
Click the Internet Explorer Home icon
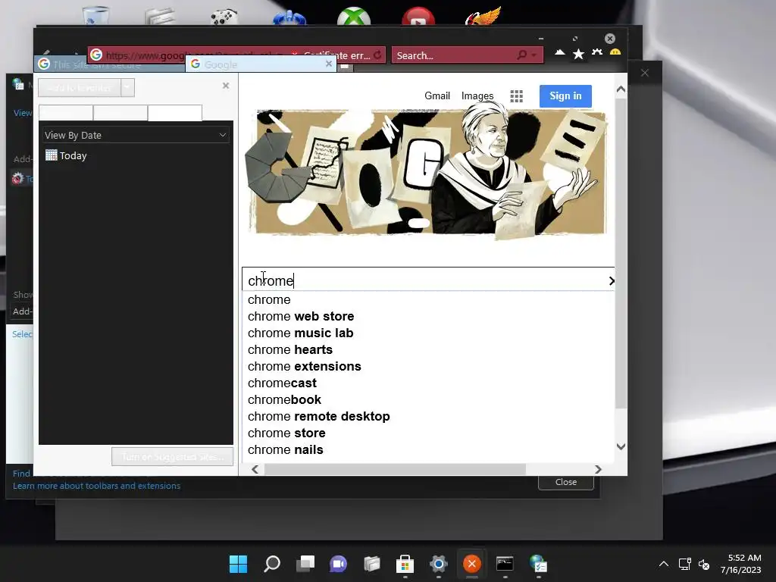click(x=560, y=53)
